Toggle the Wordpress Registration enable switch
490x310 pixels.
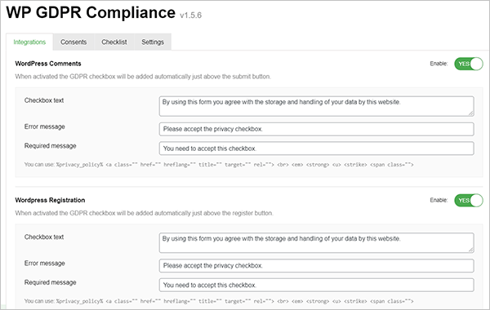(x=469, y=201)
